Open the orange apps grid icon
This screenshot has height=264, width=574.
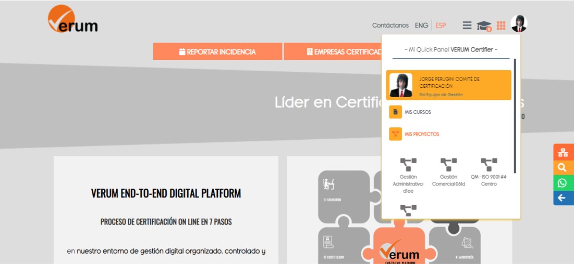click(x=501, y=25)
